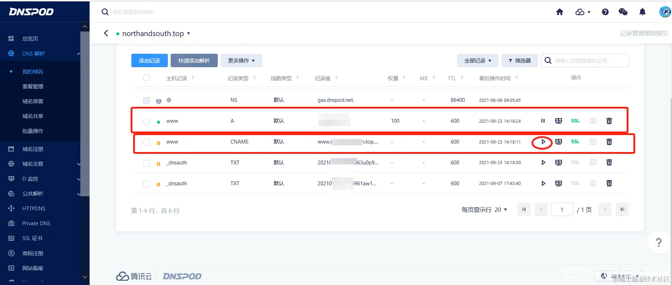Screen dimensions: 672x285
Task: Check the 14:18:30 _dnsauth checkbox
Action: pos(146,163)
